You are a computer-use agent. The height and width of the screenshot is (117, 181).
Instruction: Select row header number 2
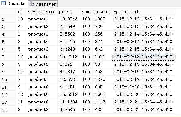coord(8,19)
